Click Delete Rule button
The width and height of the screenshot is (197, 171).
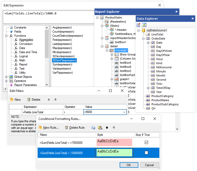[x=75, y=128]
